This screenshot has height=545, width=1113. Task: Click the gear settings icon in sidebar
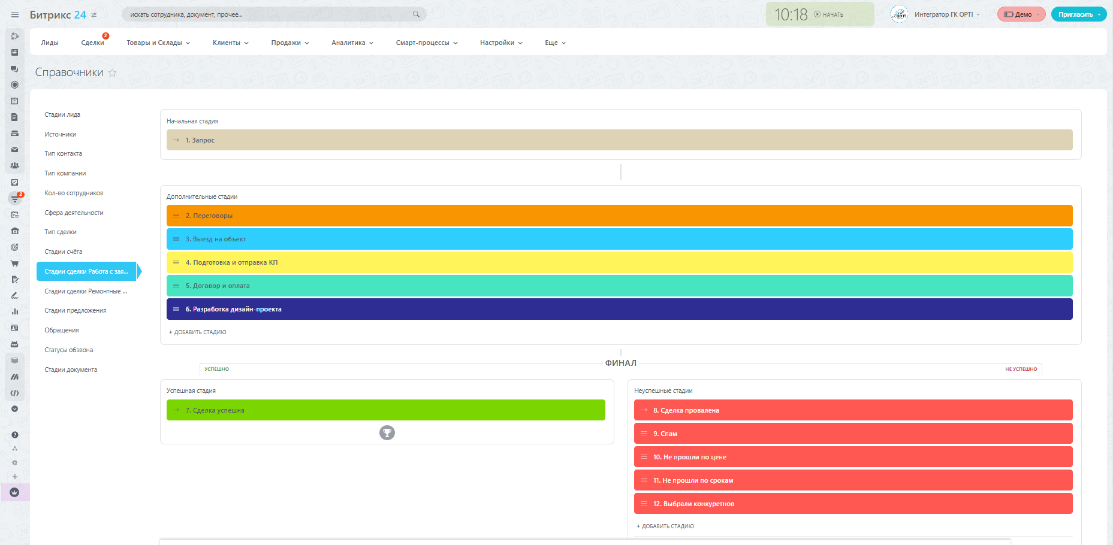pyautogui.click(x=14, y=462)
